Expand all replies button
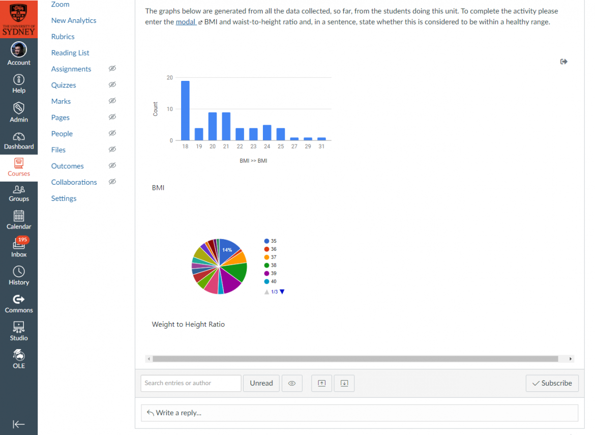 pos(344,383)
